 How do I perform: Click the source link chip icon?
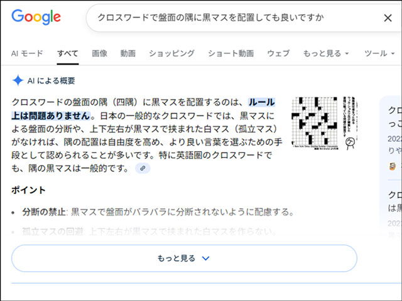coord(143,169)
